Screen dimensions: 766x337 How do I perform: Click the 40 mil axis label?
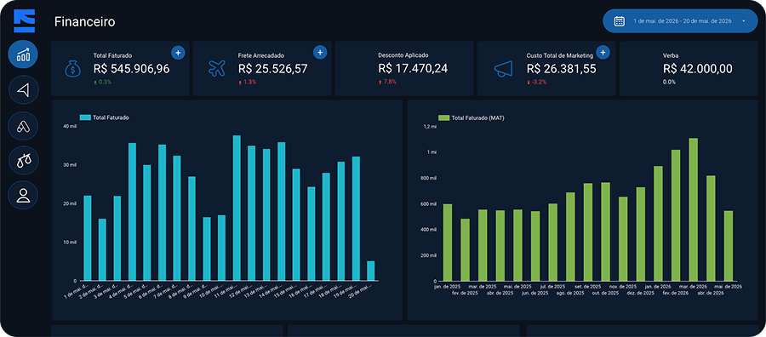click(x=70, y=126)
